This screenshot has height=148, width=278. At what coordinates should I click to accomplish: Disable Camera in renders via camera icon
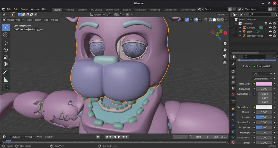tap(274, 28)
